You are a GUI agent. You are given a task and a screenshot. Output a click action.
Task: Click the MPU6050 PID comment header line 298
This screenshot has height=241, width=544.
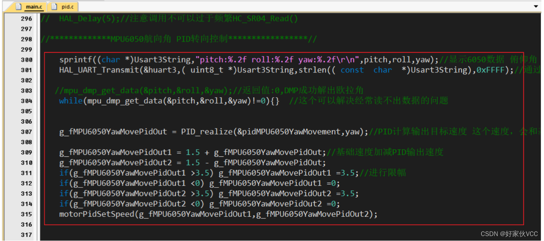pyautogui.click(x=178, y=39)
